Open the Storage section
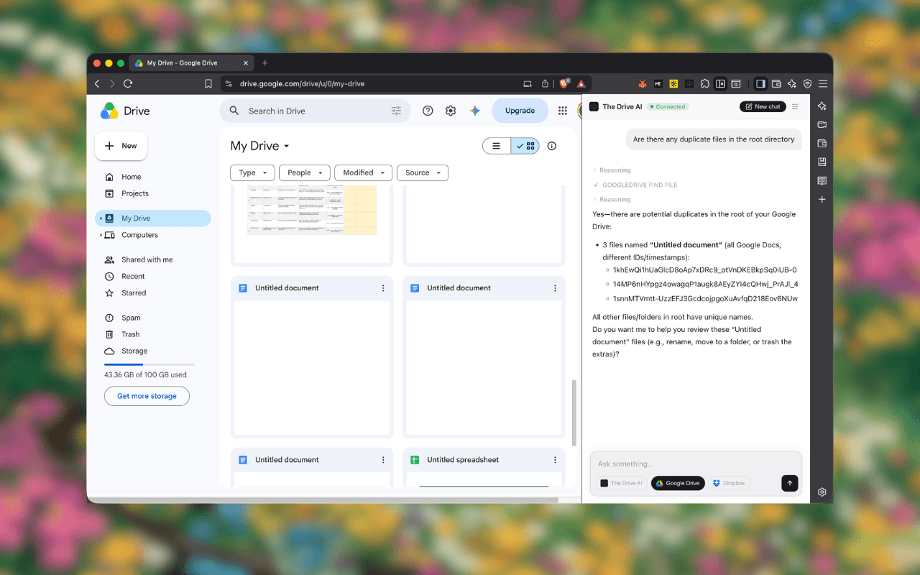Image resolution: width=920 pixels, height=575 pixels. [x=126, y=351]
